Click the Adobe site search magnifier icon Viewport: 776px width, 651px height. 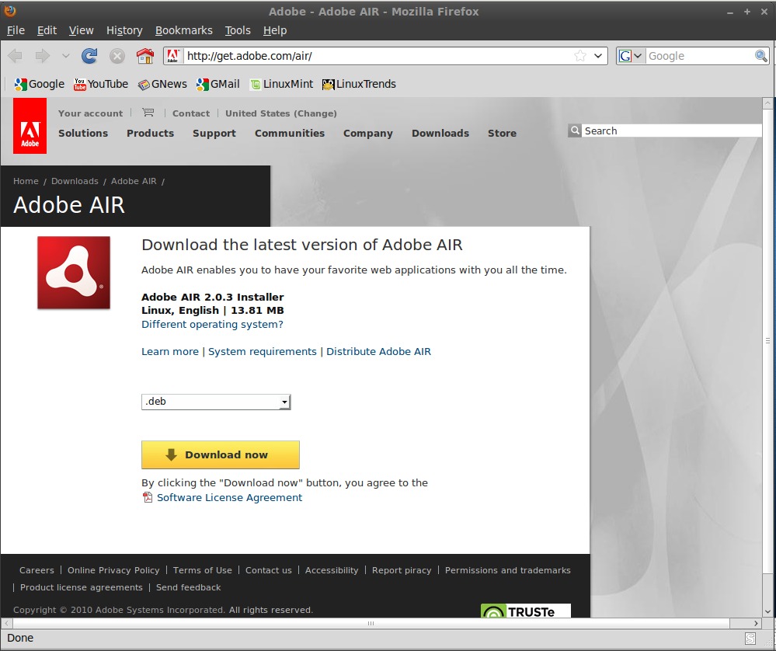pos(575,131)
